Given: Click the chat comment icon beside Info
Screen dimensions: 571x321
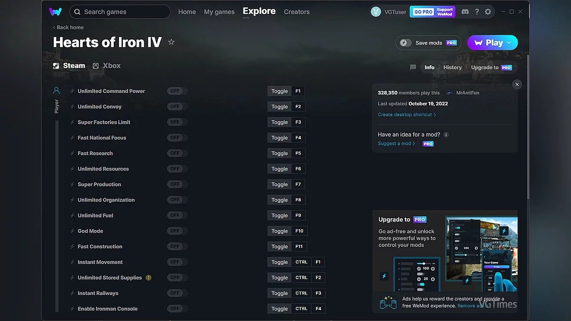Looking at the screenshot, I should point(413,68).
